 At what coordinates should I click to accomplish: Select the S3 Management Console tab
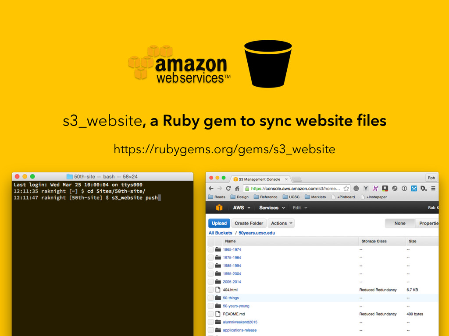click(x=260, y=179)
